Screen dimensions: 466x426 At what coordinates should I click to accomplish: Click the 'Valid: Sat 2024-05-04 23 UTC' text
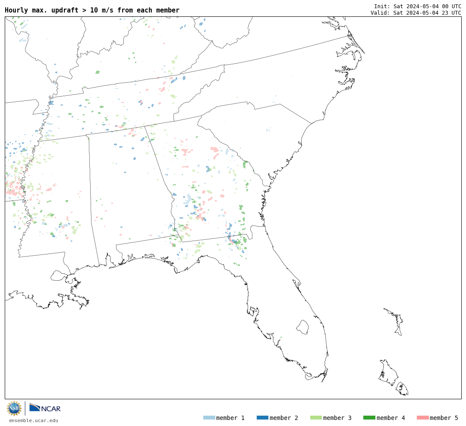click(x=416, y=13)
